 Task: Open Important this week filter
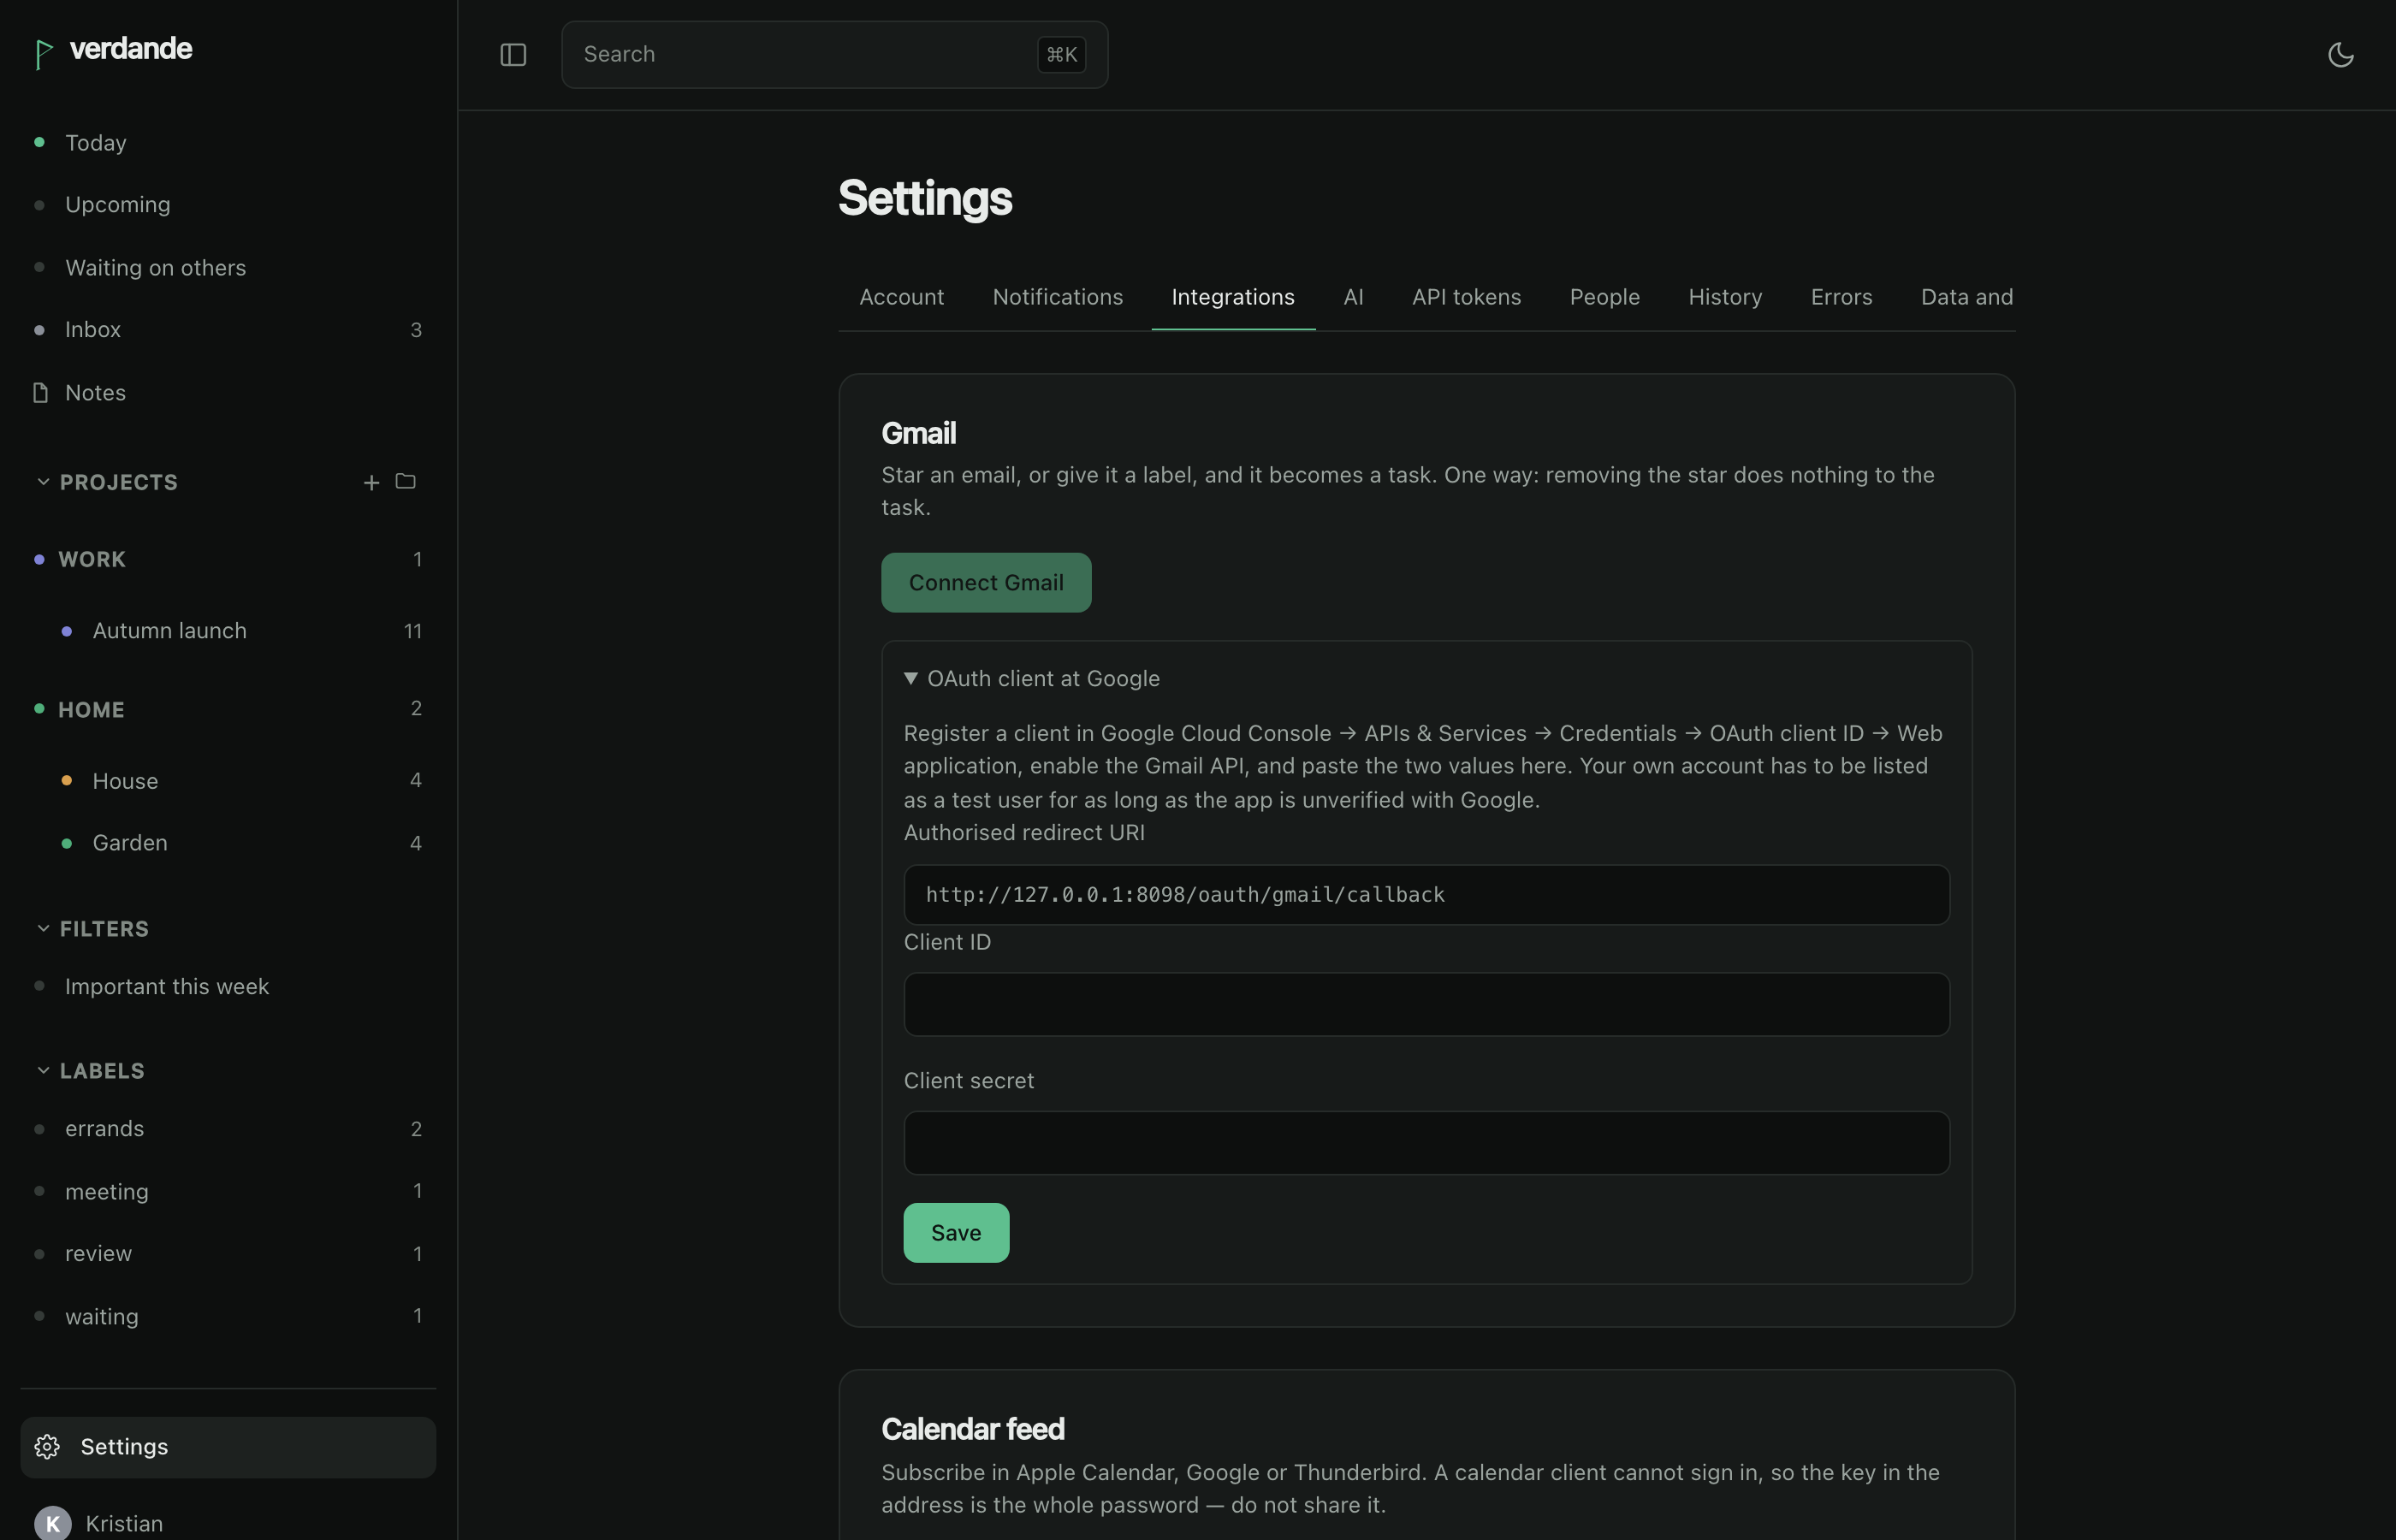228,986
